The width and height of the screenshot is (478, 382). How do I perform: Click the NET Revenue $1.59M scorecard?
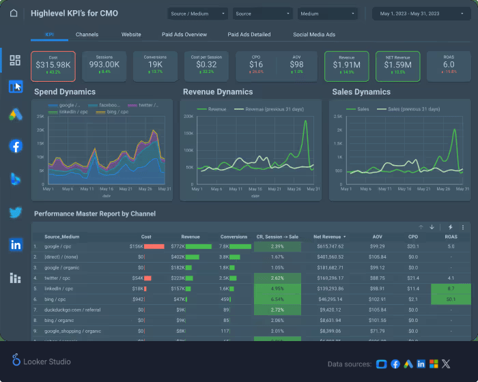[398, 66]
